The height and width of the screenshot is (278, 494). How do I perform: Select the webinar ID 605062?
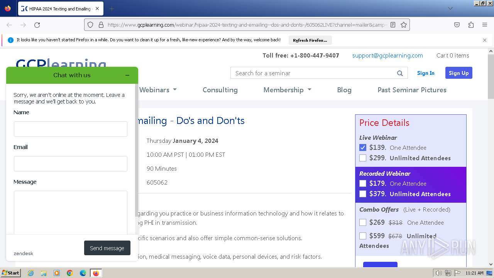157,182
